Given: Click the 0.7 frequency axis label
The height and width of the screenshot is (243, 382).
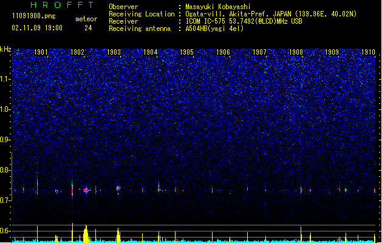Looking at the screenshot, I should tap(5, 200).
